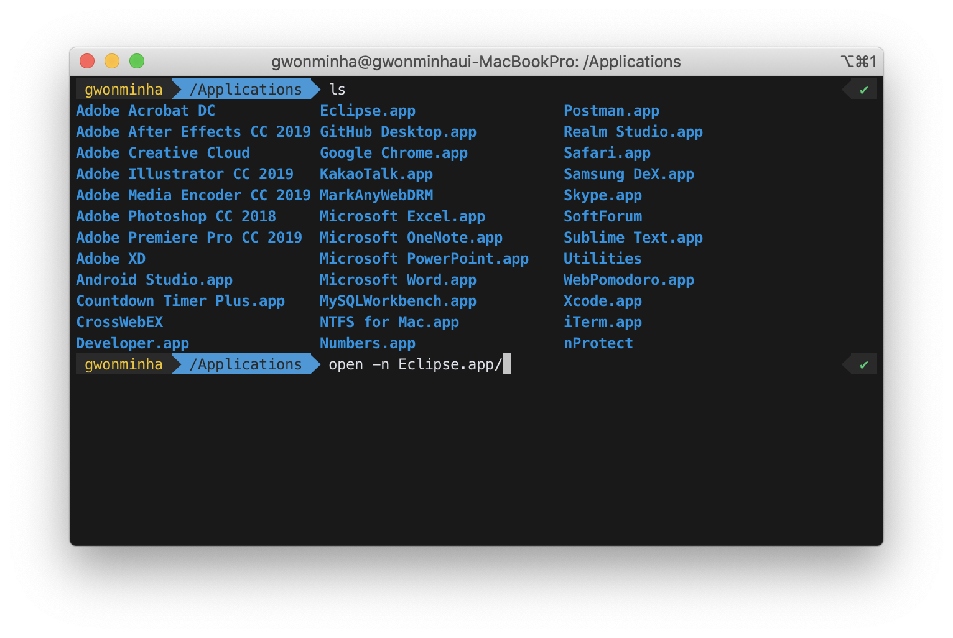Click the /Applications prompt segment on the ls line
Viewport: 953px width, 638px height.
[246, 90]
